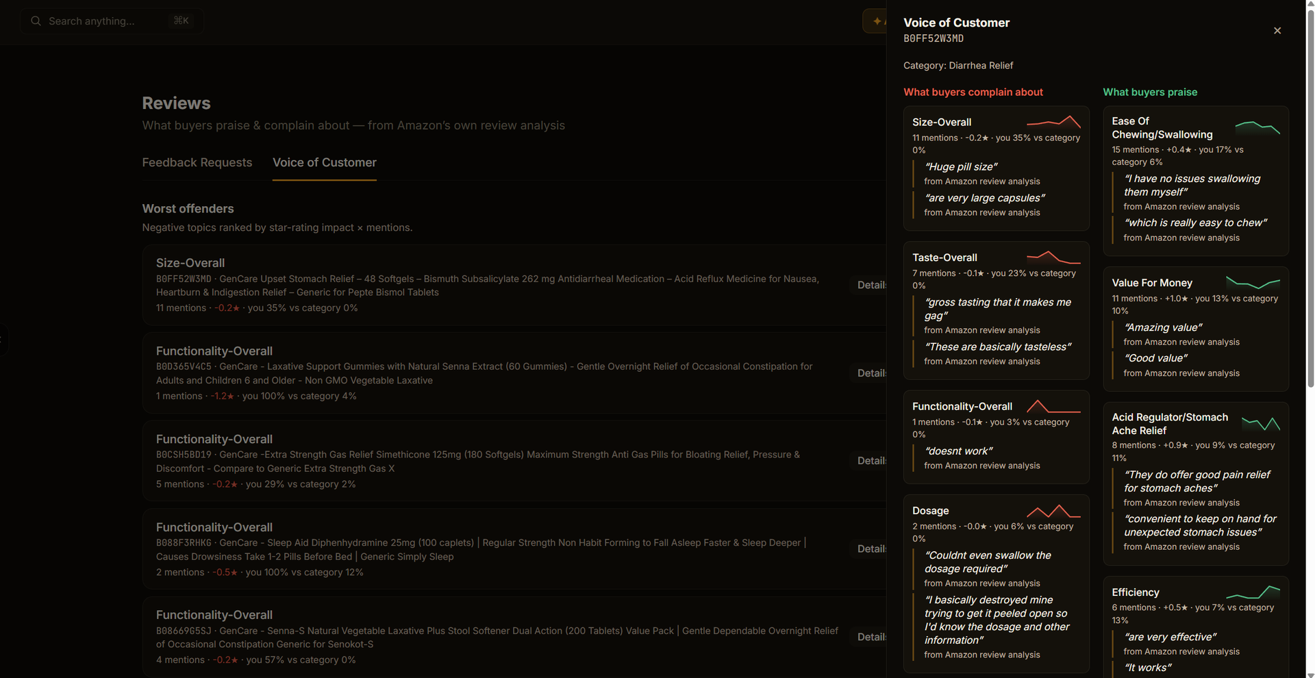Click "1 mentions · -1.2★ · you 100% vs category 4%"
1315x678 pixels.
click(256, 397)
